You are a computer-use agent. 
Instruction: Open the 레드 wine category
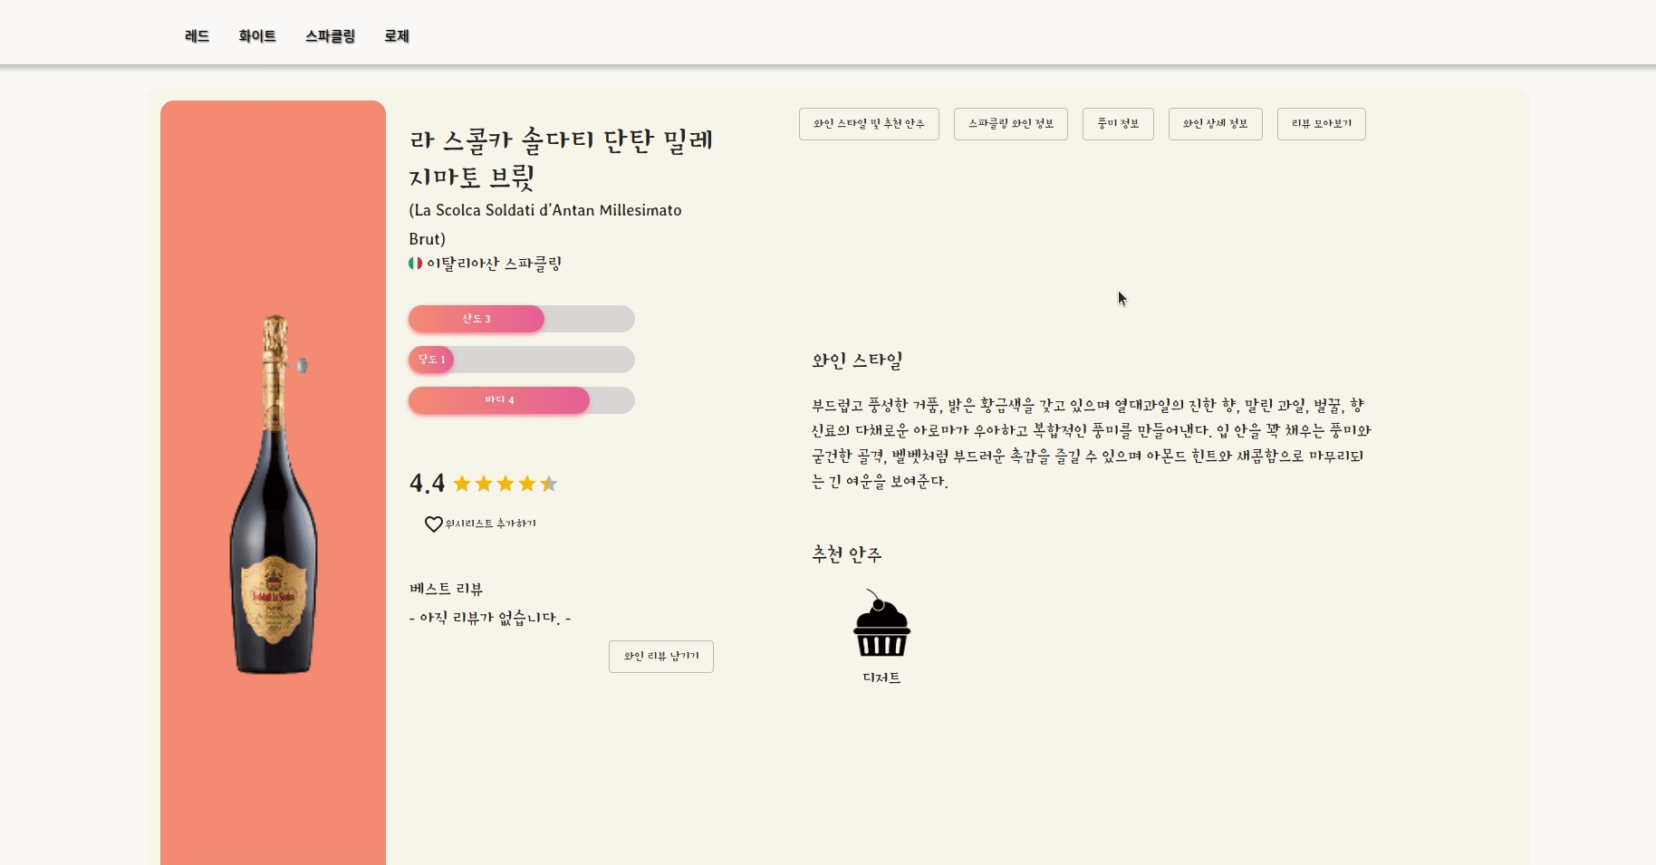coord(197,36)
